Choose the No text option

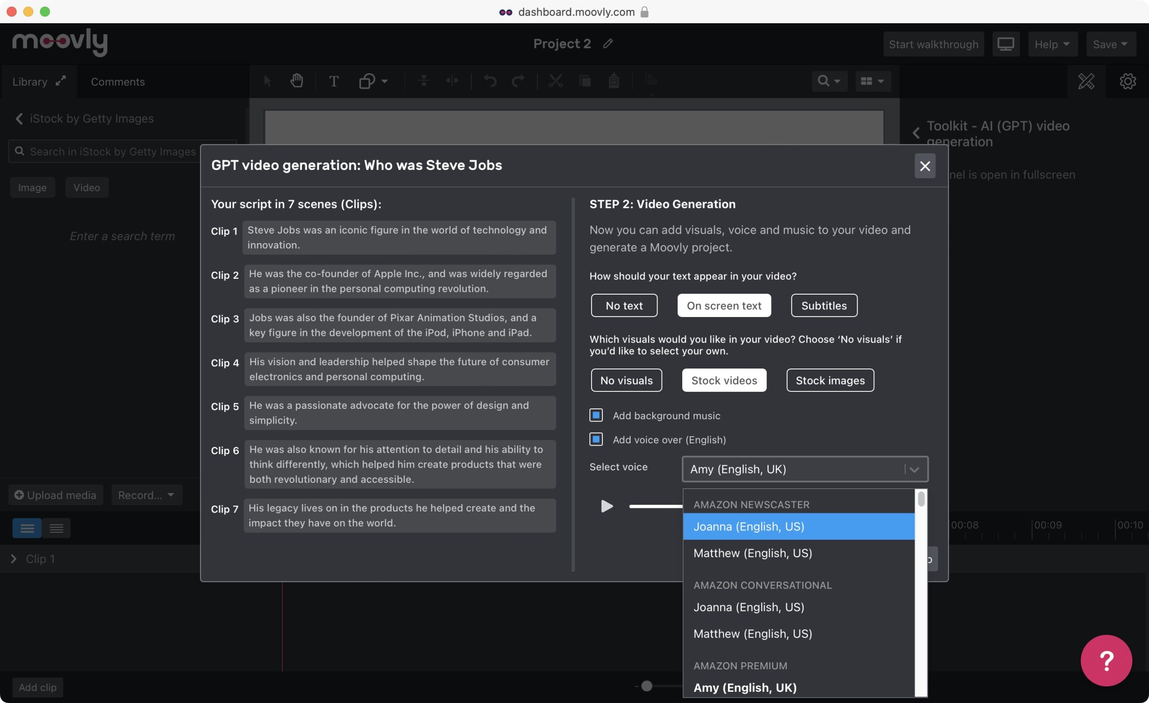point(624,306)
